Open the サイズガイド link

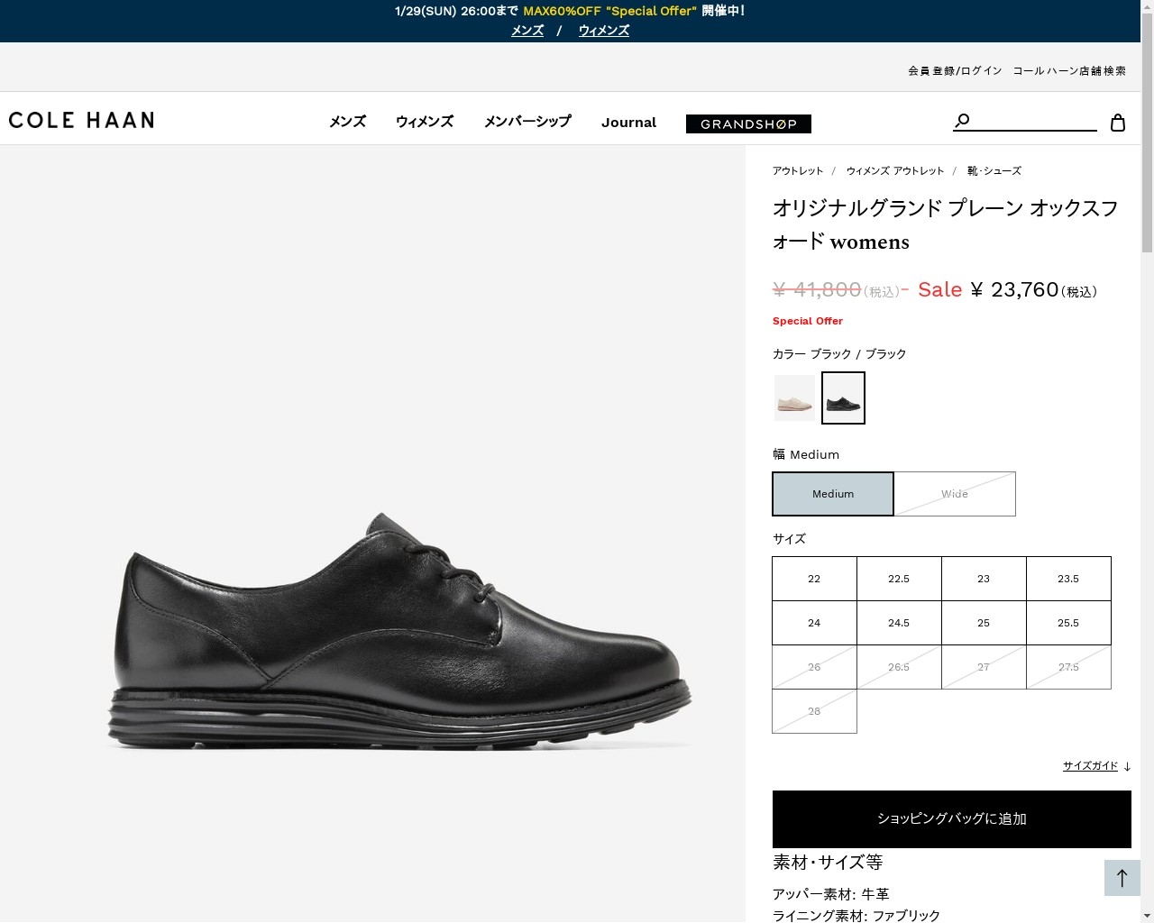coord(1090,766)
